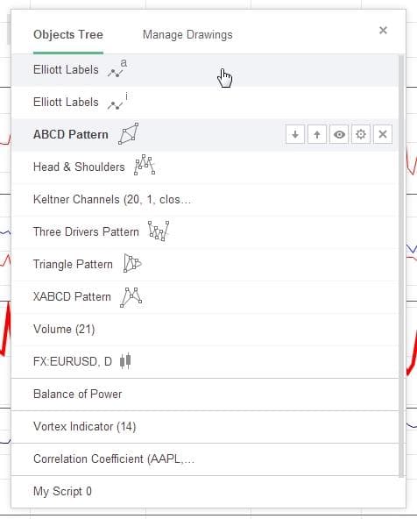This screenshot has width=417, height=519.
Task: Toggle ABCD Pattern visibility eye icon
Action: click(339, 134)
